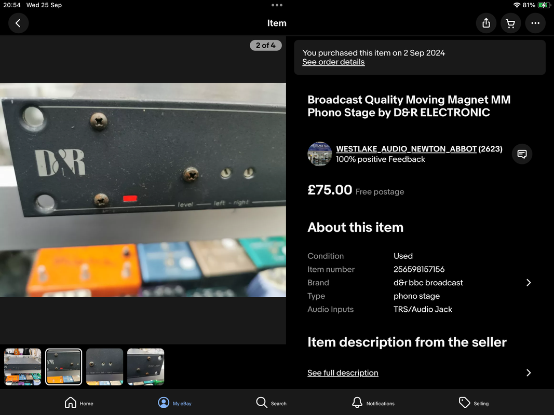Tap the Wi-Fi status icon
554x415 pixels.
tap(517, 5)
